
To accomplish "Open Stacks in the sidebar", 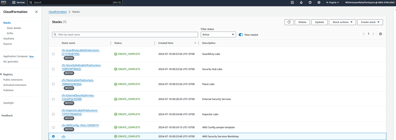I will [x=7, y=23].
